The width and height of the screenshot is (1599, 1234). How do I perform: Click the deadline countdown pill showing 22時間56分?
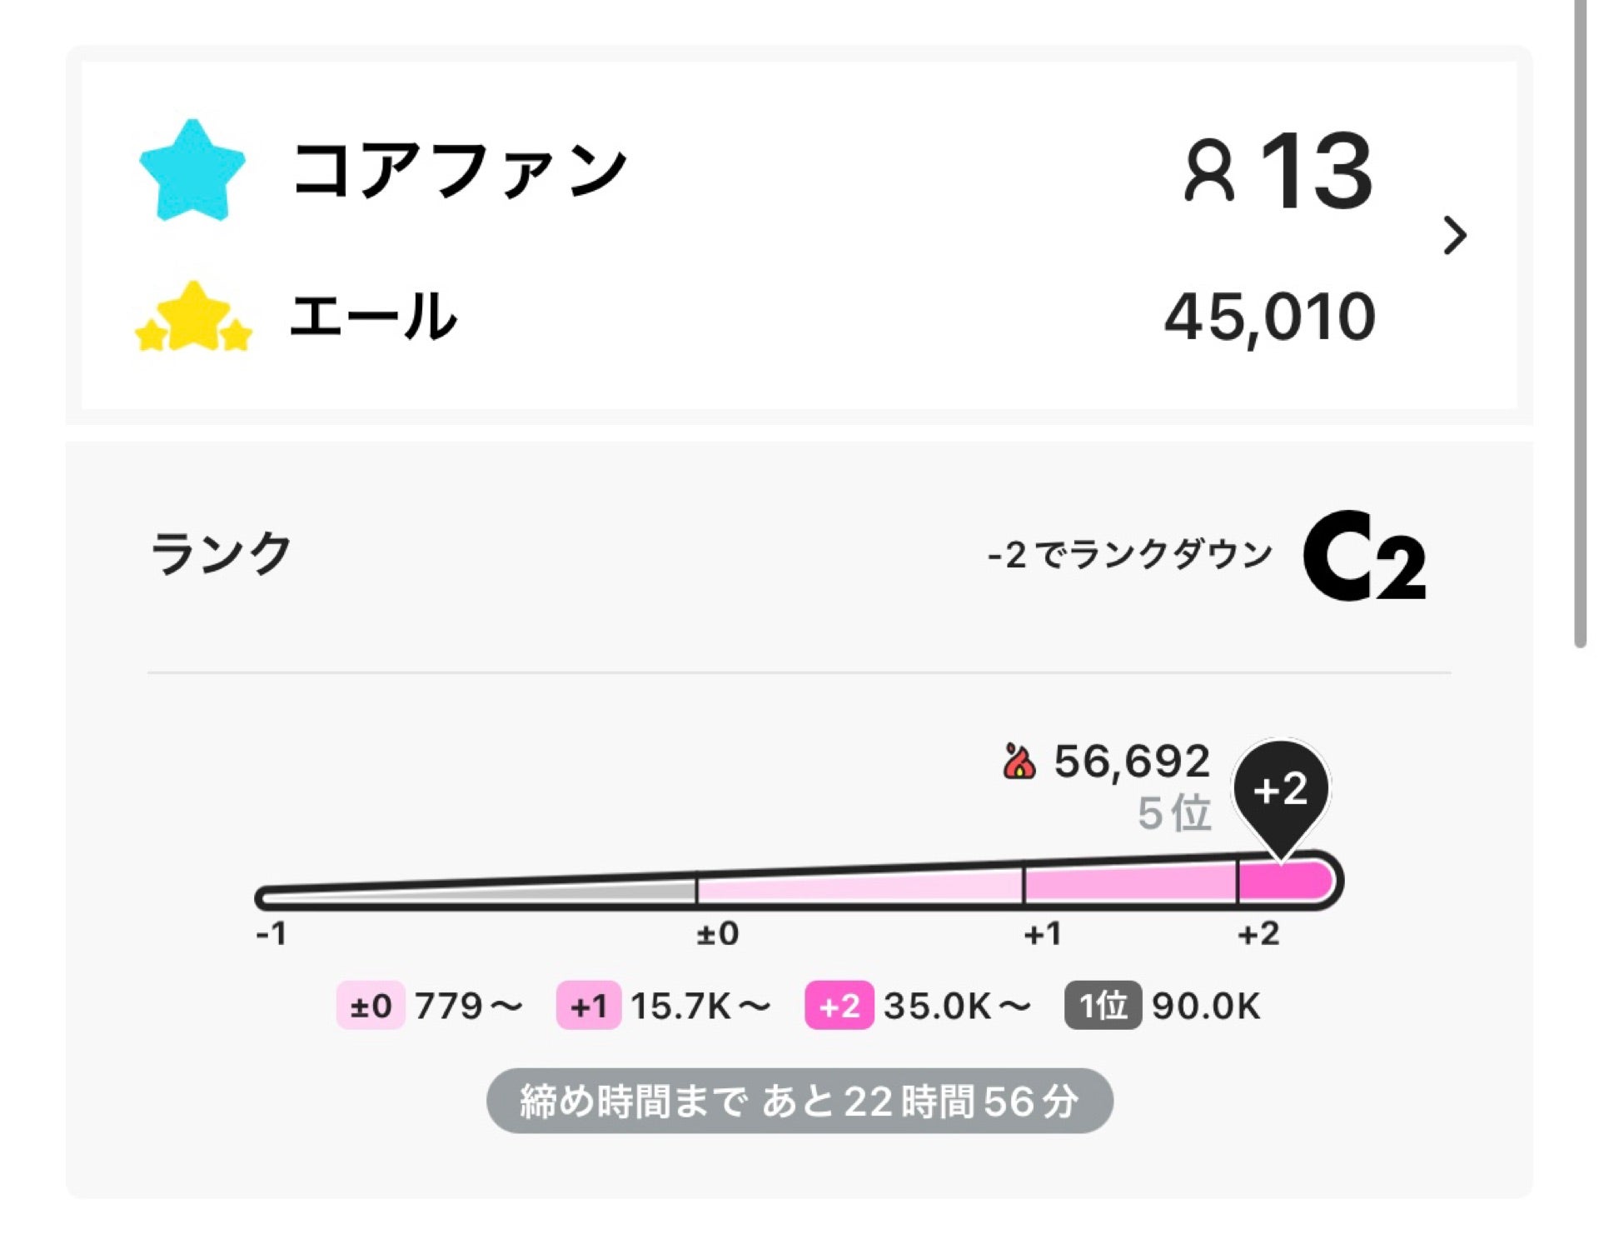[799, 1101]
